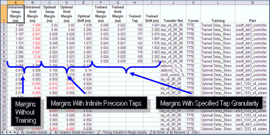
Task: Click next sheet navigation arrow
Action: pyautogui.click(x=10, y=132)
